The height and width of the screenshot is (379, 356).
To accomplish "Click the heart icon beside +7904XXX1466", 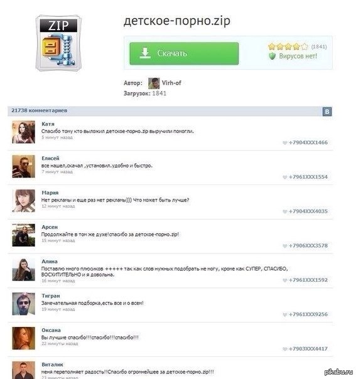I will (284, 143).
